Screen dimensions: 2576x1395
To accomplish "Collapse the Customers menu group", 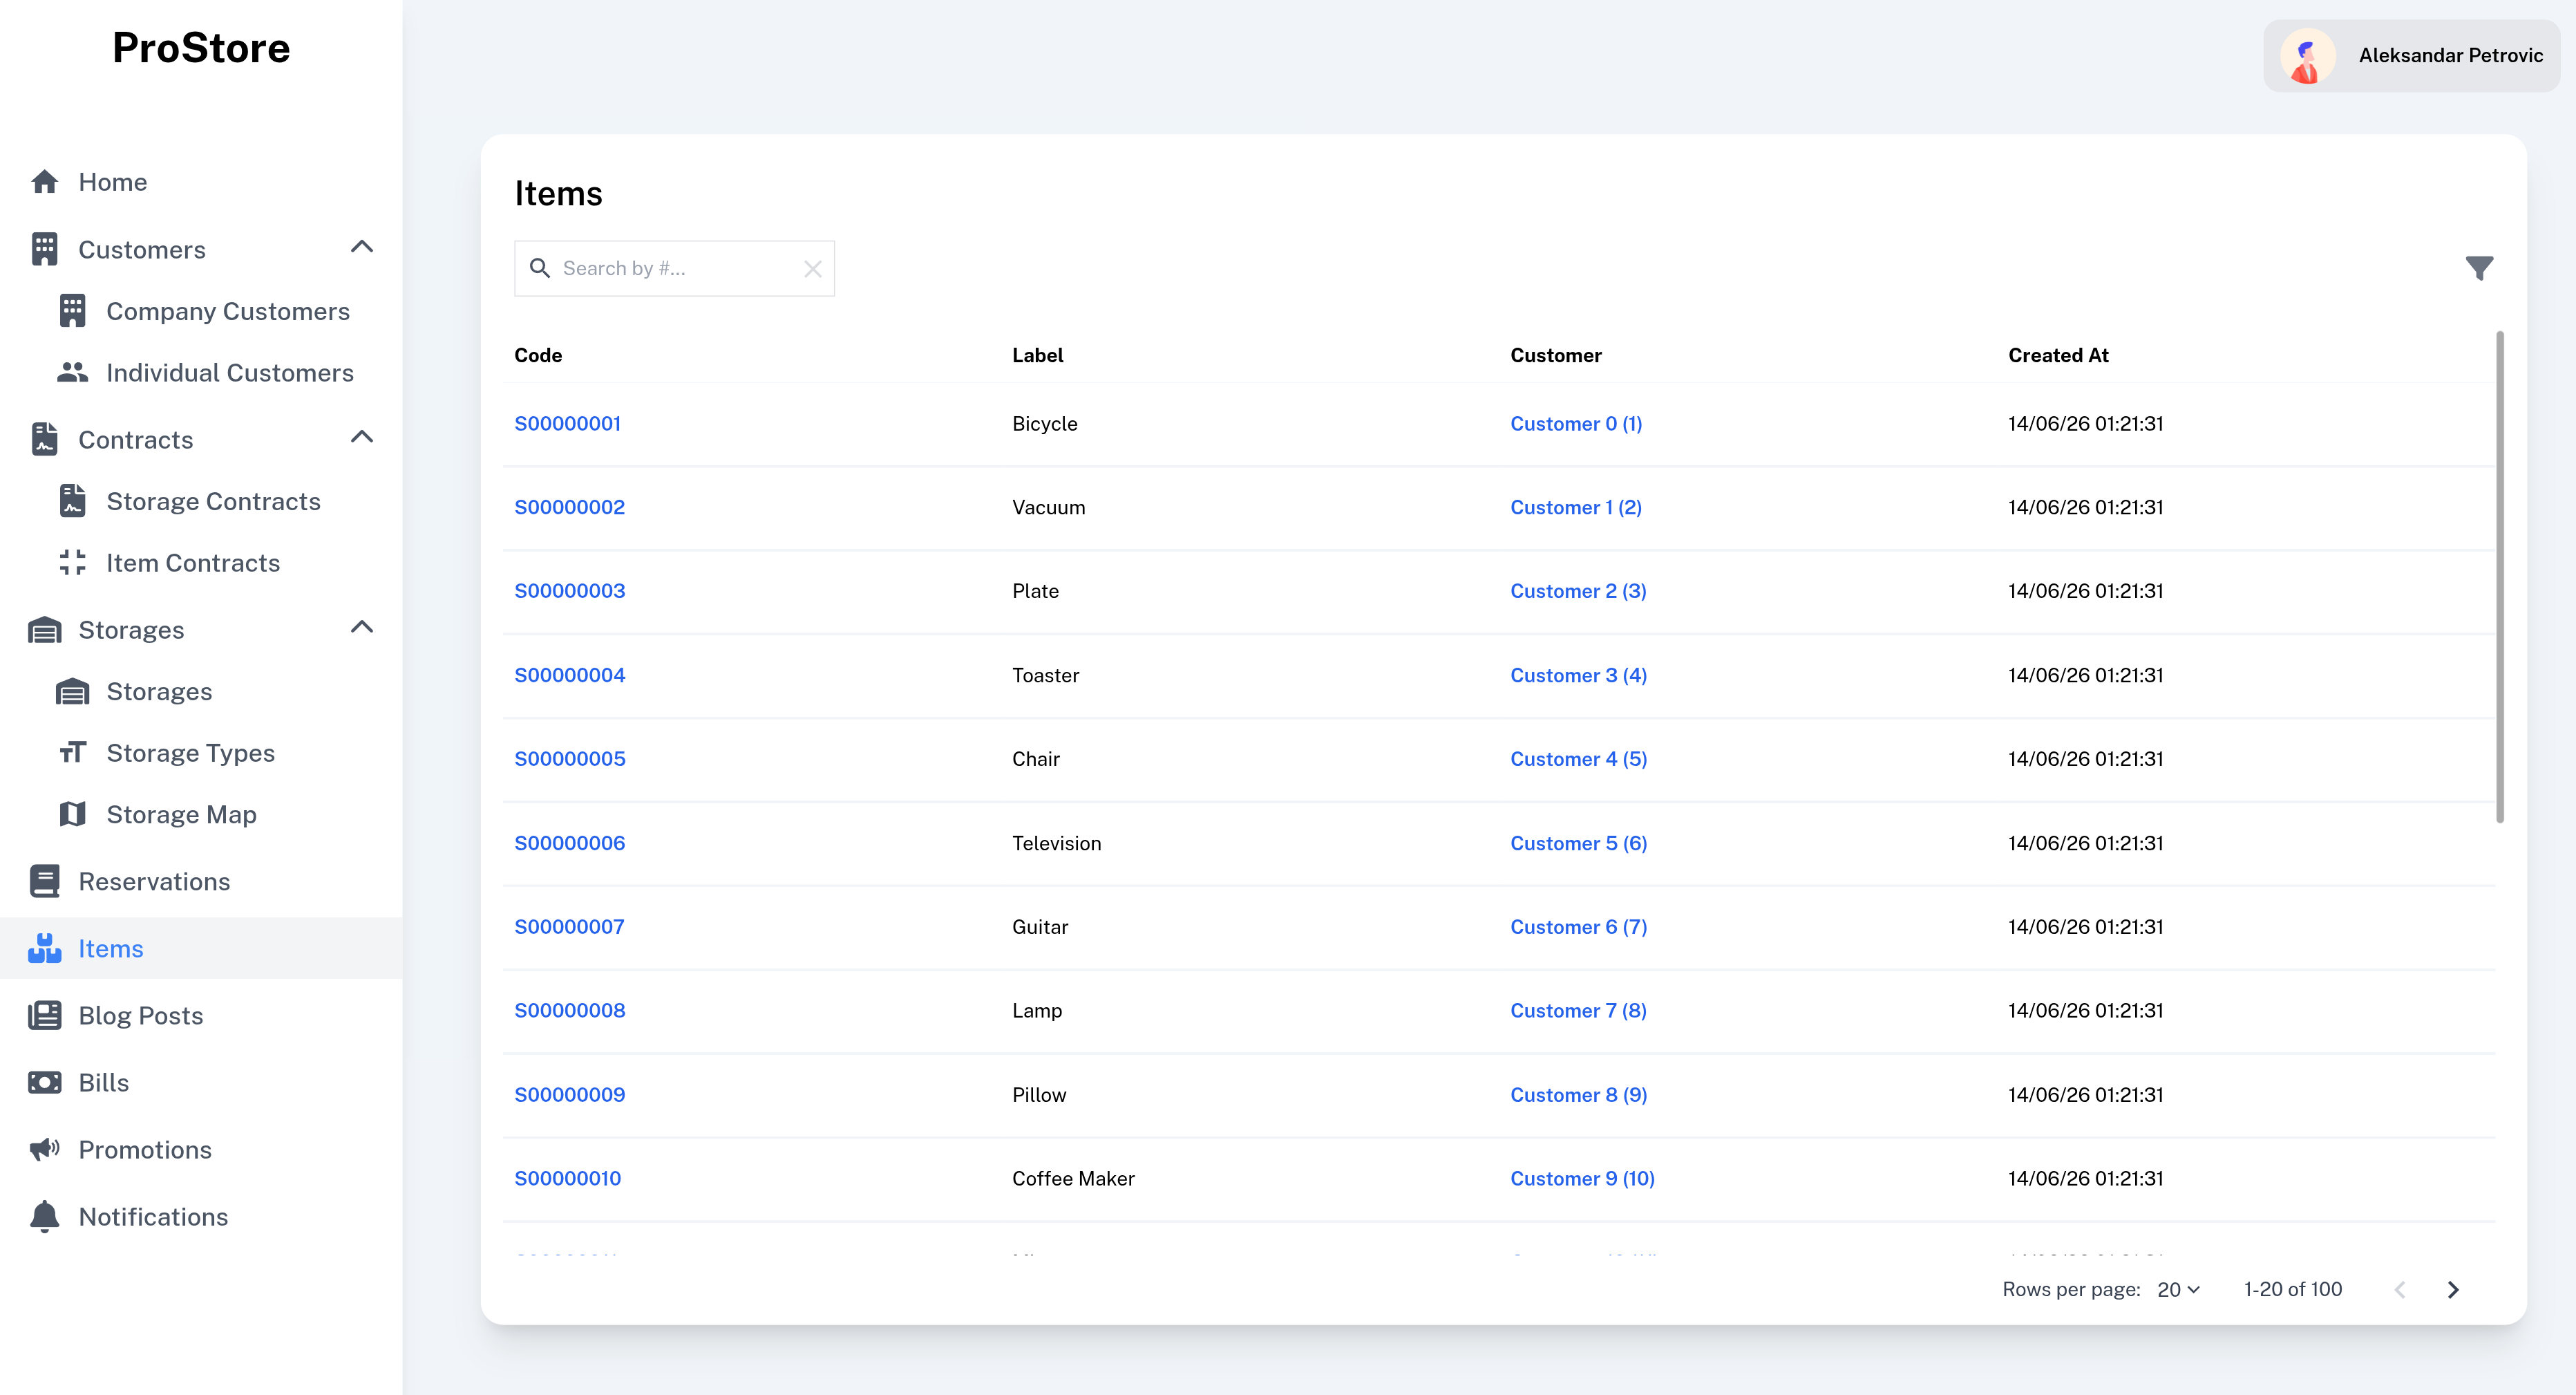I will point(362,247).
